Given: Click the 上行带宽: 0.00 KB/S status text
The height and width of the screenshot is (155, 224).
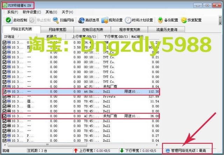Looking at the screenshot, I should [x=95, y=150].
